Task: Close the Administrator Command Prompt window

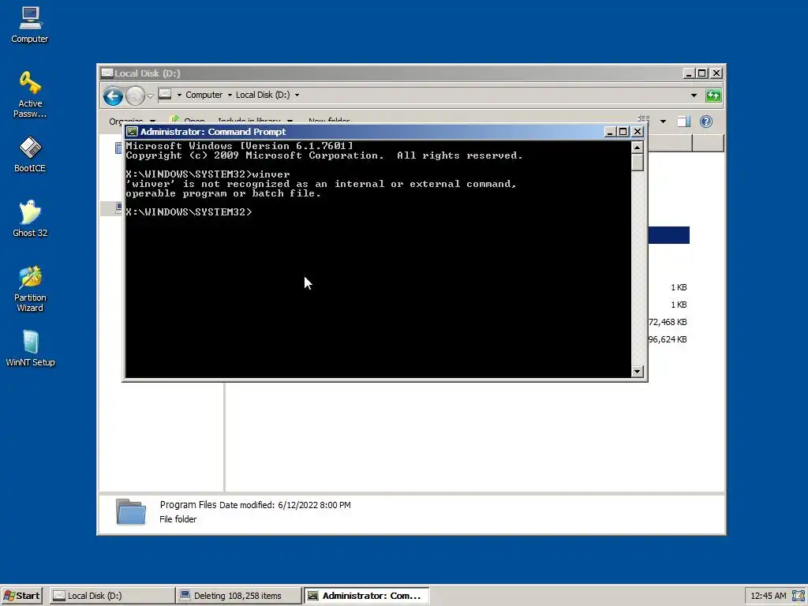Action: coord(638,132)
